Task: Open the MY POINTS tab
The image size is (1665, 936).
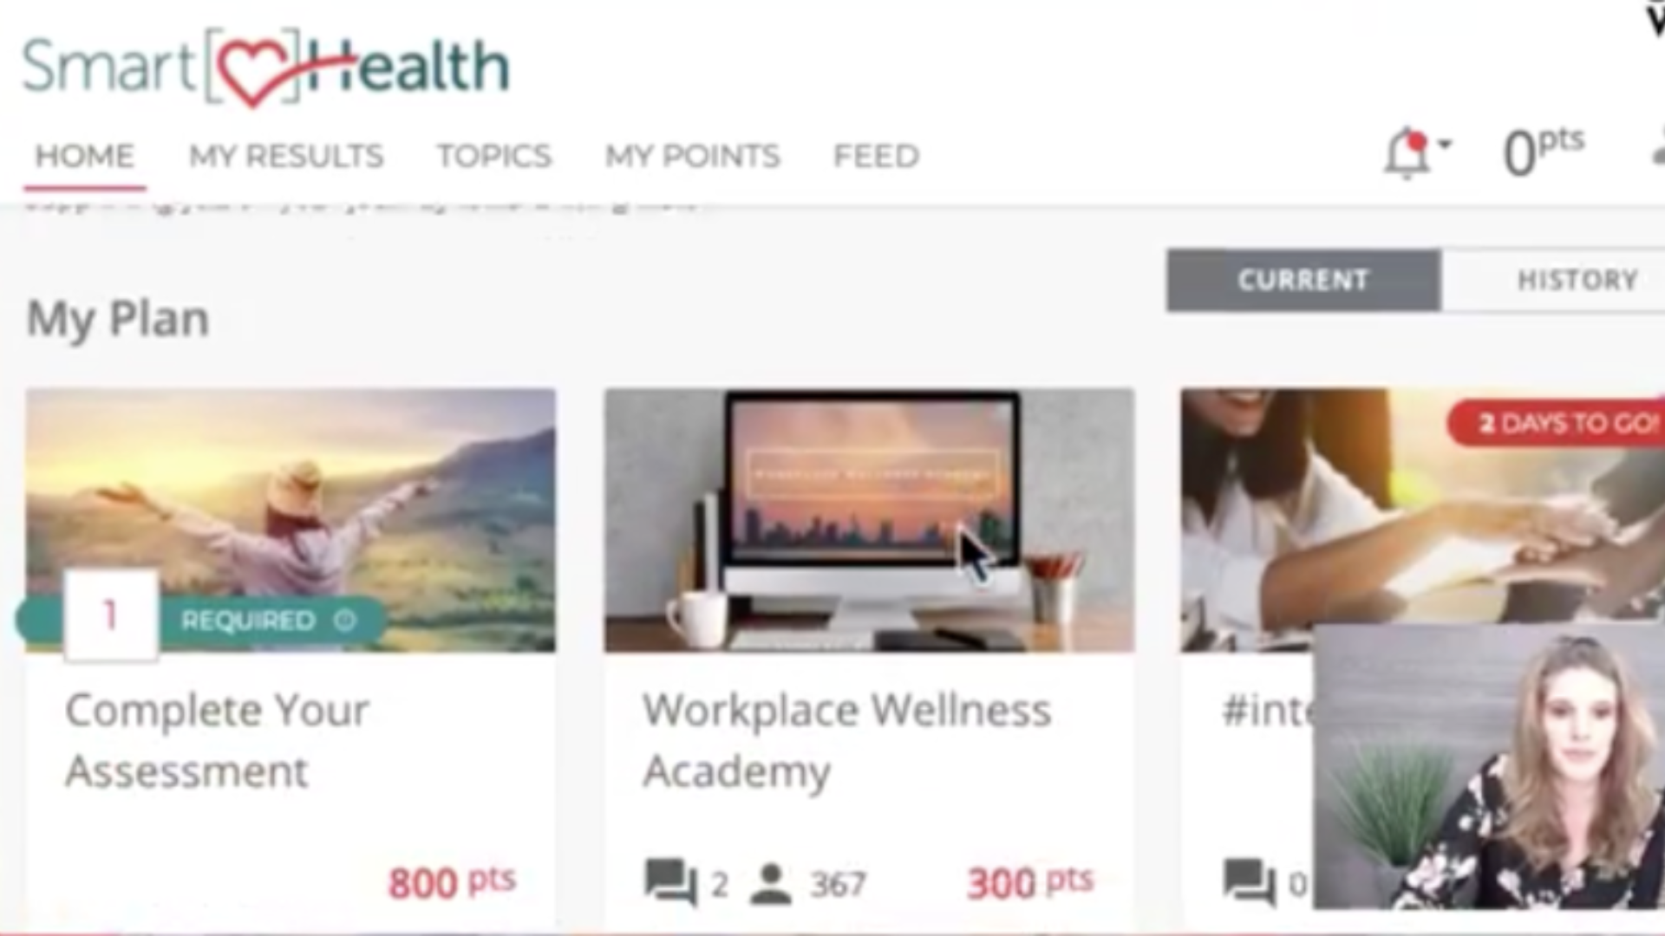Action: point(693,156)
